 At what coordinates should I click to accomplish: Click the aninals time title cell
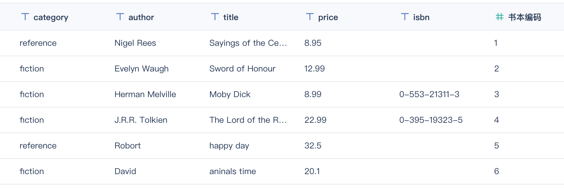[233, 171]
